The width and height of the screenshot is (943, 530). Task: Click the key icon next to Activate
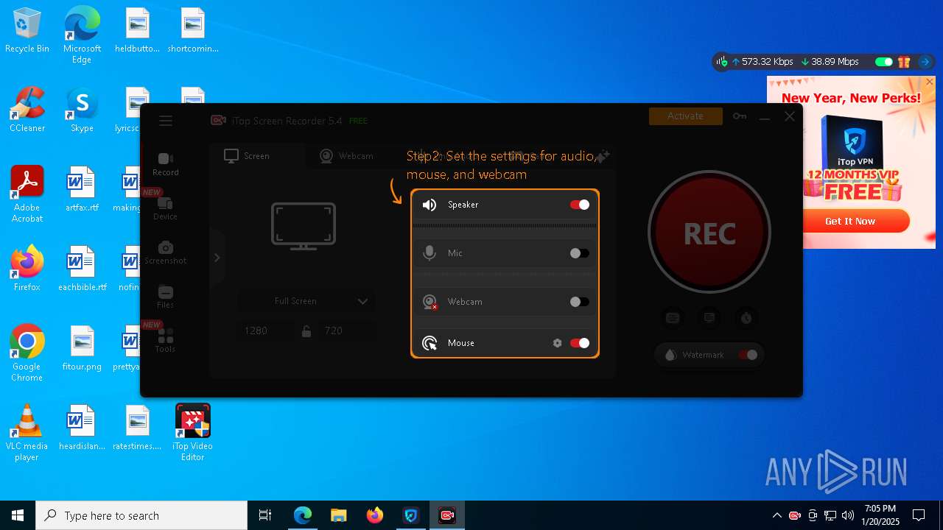point(740,116)
